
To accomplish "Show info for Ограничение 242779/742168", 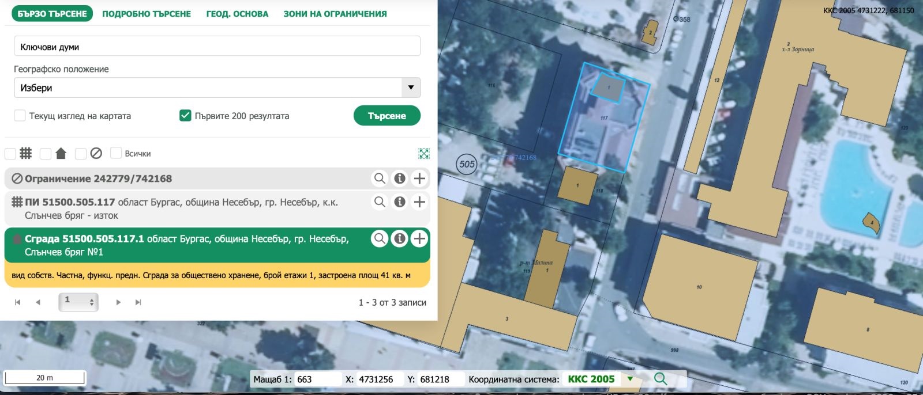I will click(400, 178).
